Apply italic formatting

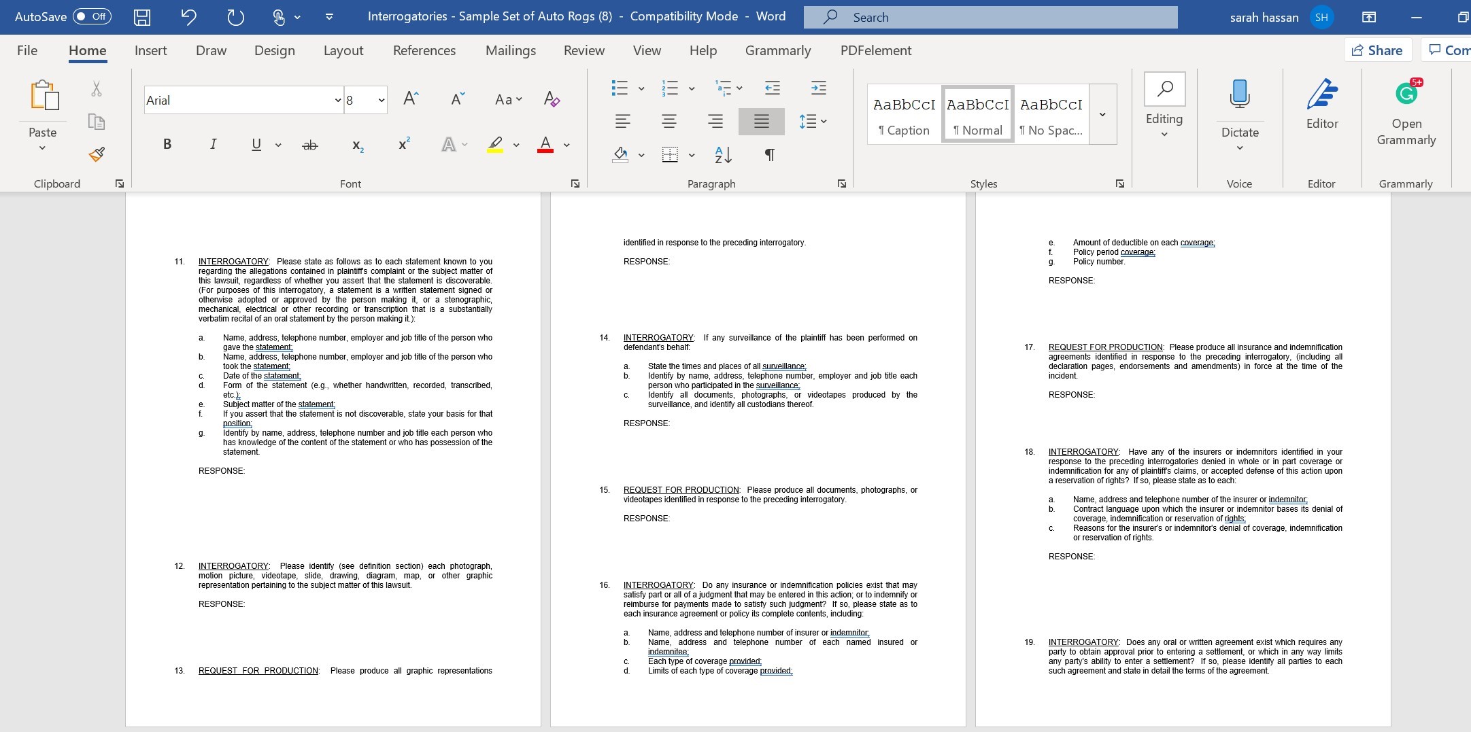click(x=213, y=144)
